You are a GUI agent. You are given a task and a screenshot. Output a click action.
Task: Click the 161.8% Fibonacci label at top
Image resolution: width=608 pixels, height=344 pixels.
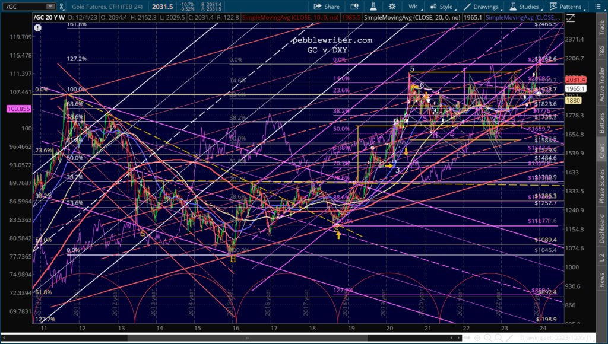[x=77, y=24]
